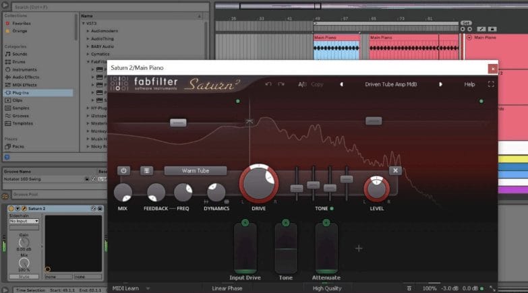Click the MIDI Learn button
Viewport: 528px width, 293px height.
point(125,288)
